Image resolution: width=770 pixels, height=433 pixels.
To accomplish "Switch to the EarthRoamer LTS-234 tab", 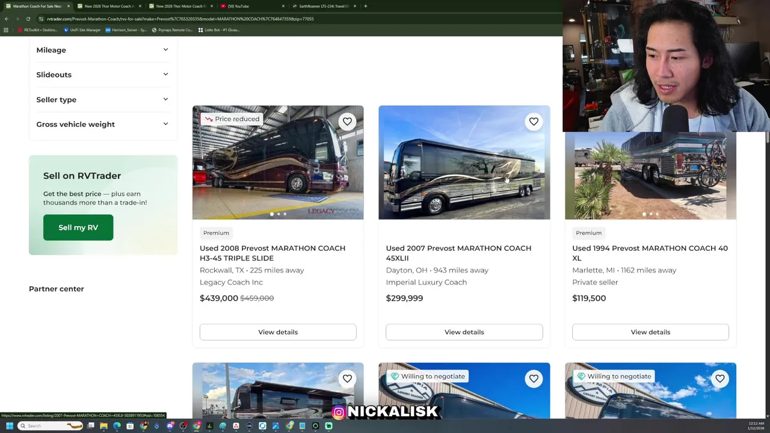I will tap(325, 6).
